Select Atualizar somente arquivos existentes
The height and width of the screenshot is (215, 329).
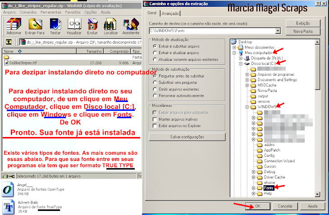tap(155, 59)
